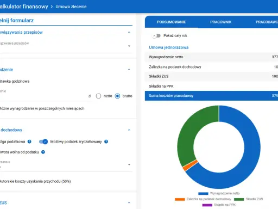
Task: Collapse the podatek dochodowy section chevron
Action: 129,130
